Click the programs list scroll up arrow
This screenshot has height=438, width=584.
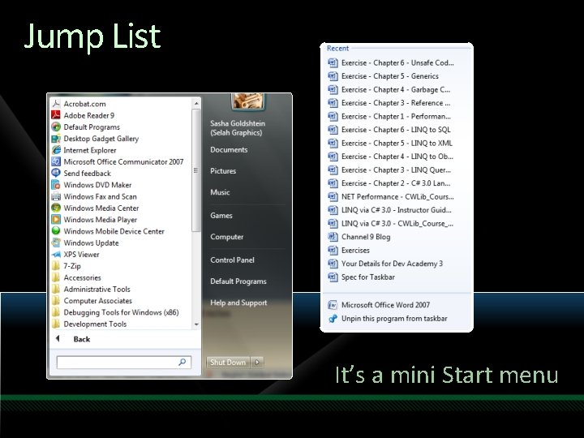click(x=196, y=103)
